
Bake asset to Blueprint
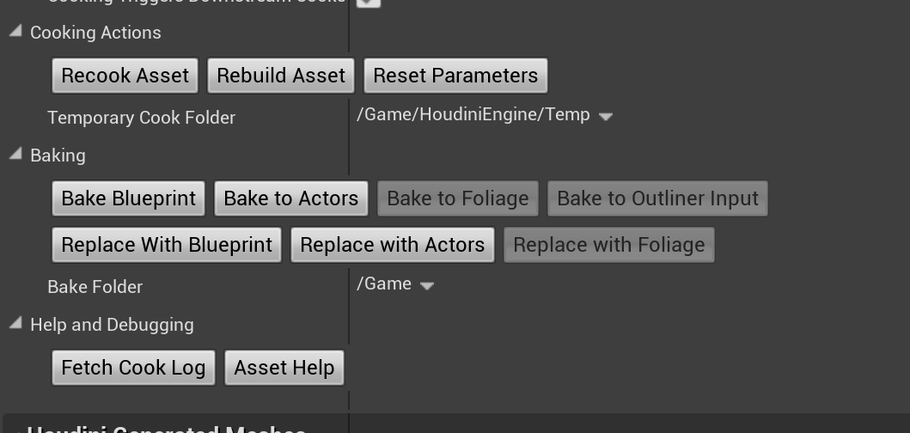point(128,198)
